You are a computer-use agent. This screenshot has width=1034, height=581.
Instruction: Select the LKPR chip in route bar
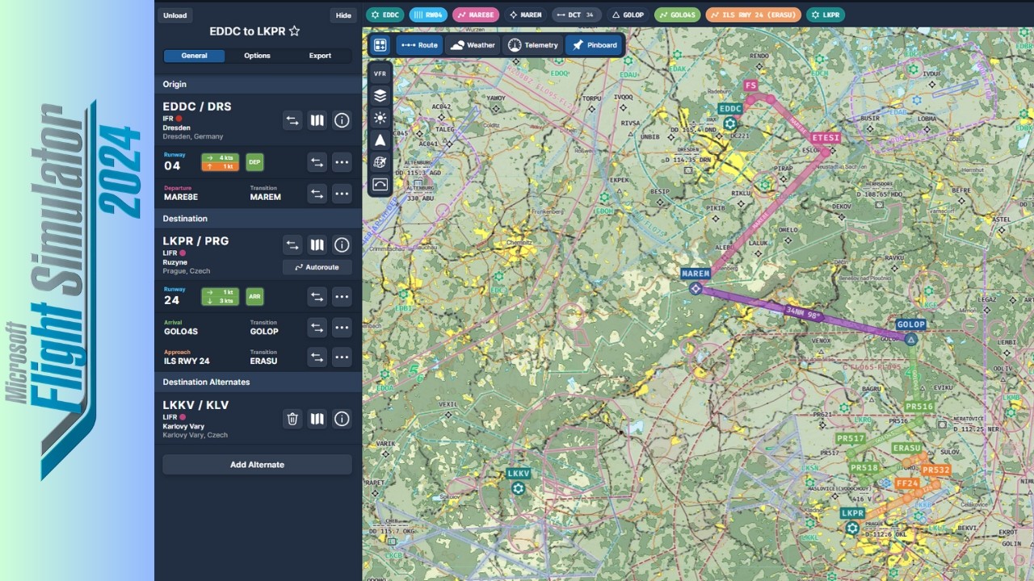[826, 15]
